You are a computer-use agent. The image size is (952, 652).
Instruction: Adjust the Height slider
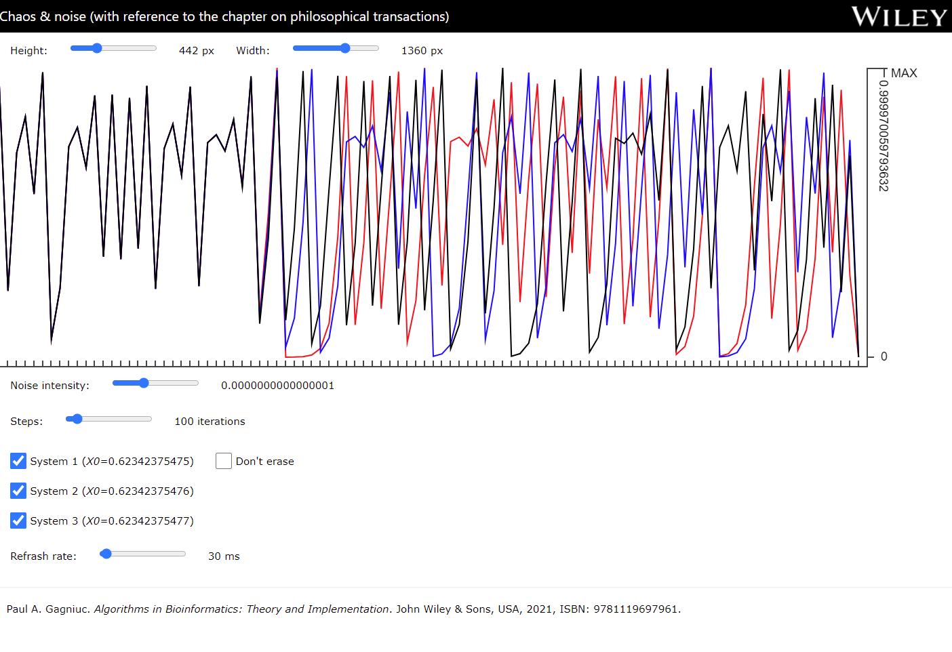[x=113, y=48]
